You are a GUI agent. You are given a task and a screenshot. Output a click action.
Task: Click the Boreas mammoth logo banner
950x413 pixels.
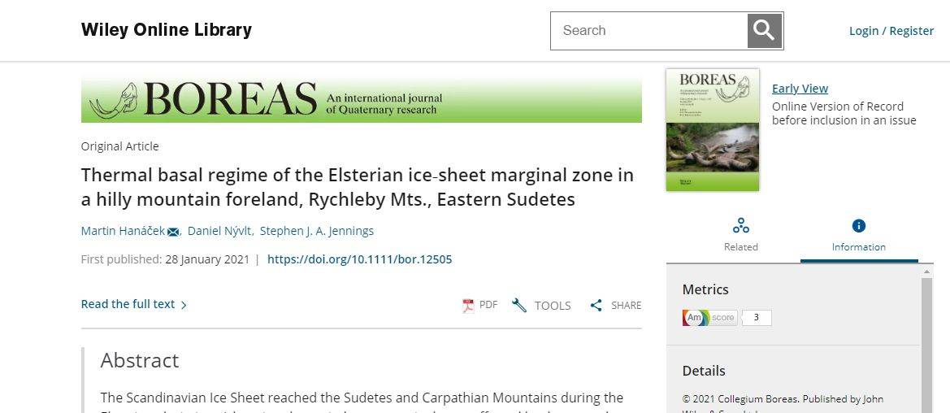pyautogui.click(x=361, y=100)
